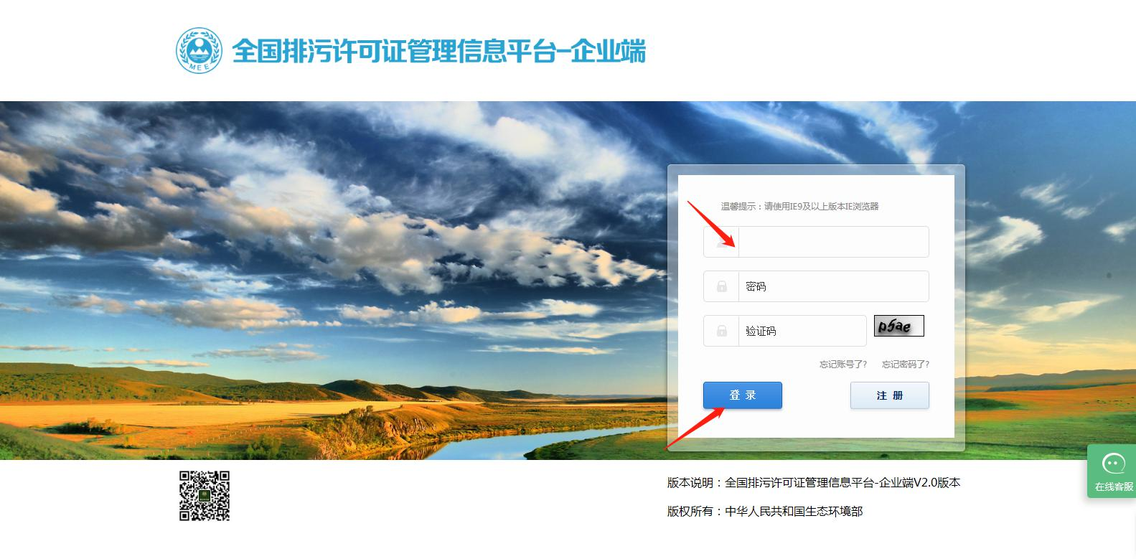Viewport: 1136px width, 559px height.
Task: Click the 版本说明 V2.0 version text
Action: tap(814, 482)
